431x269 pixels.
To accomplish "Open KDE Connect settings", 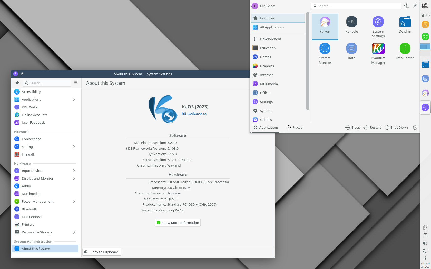I will (x=45, y=217).
